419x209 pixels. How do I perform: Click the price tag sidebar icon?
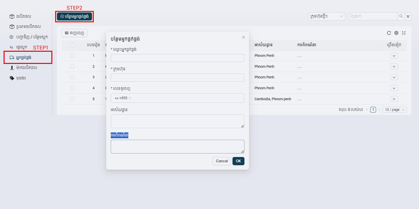12,78
